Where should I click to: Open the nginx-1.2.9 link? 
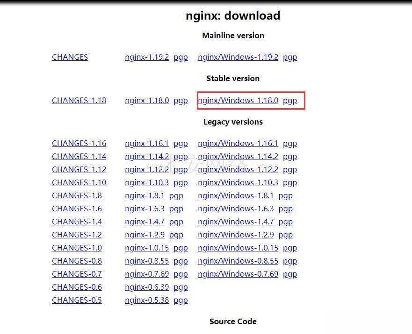(145, 235)
